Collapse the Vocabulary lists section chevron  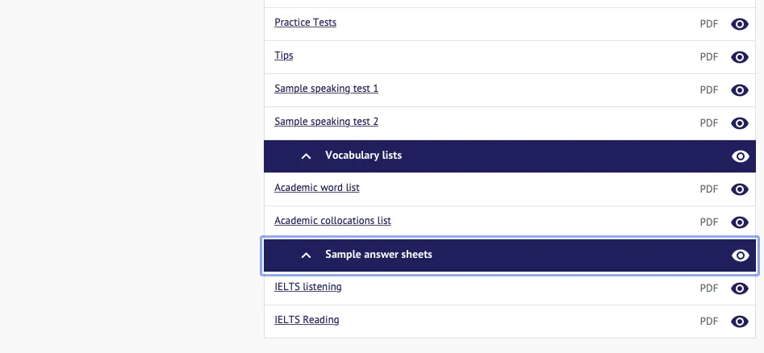(x=306, y=156)
